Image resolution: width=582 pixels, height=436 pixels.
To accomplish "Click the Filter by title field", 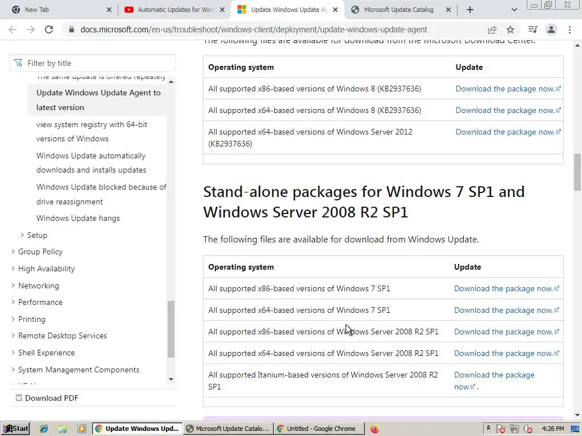I will (x=93, y=63).
